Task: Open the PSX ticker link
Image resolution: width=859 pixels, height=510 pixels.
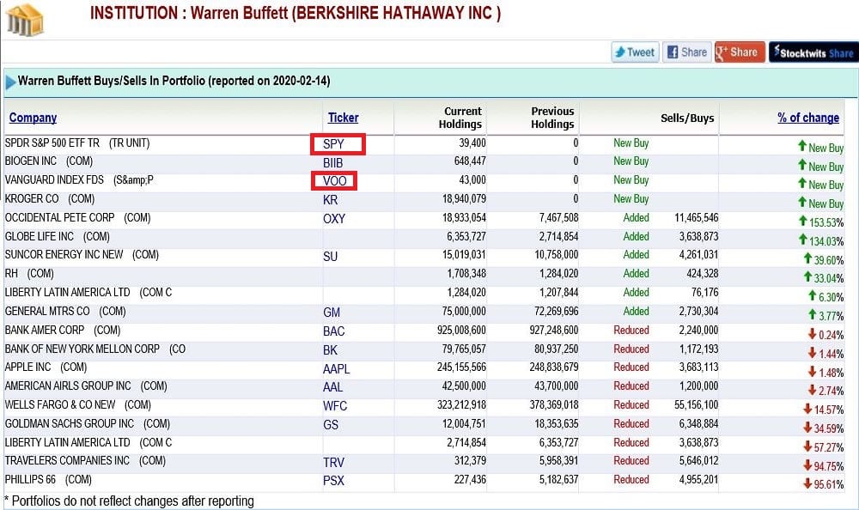Action: tap(333, 481)
